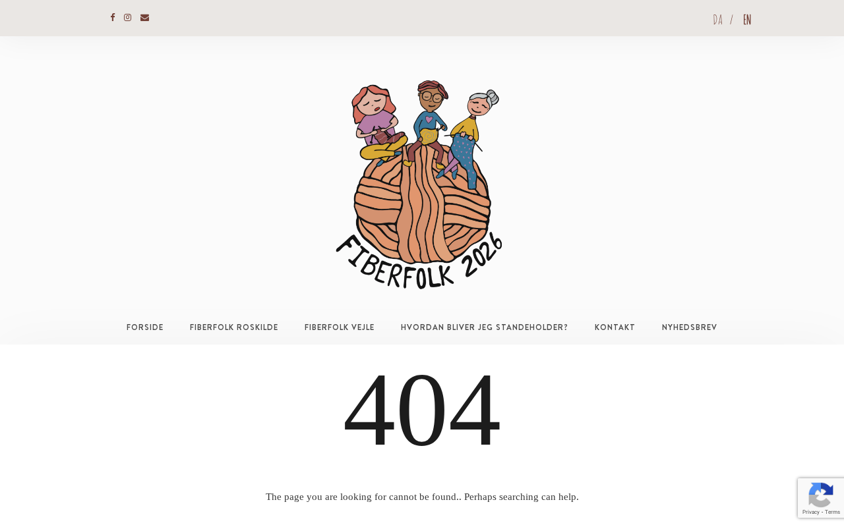The height and width of the screenshot is (527, 844).
Task: Click the email envelope icon
Action: (145, 18)
